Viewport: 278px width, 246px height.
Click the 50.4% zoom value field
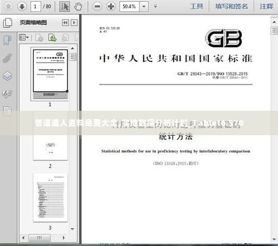(x=129, y=7)
